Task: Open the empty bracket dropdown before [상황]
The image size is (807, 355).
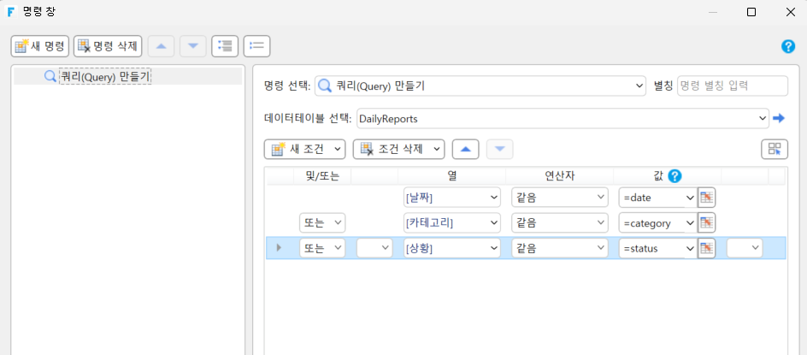Action: [x=374, y=248]
